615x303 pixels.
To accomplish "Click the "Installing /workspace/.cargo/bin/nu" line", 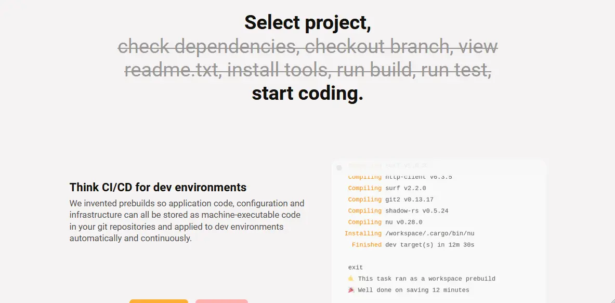I will [x=409, y=234].
